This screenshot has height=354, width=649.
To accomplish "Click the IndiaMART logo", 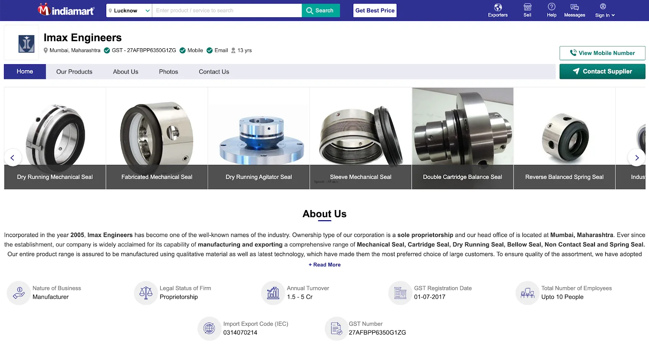I will pos(66,10).
